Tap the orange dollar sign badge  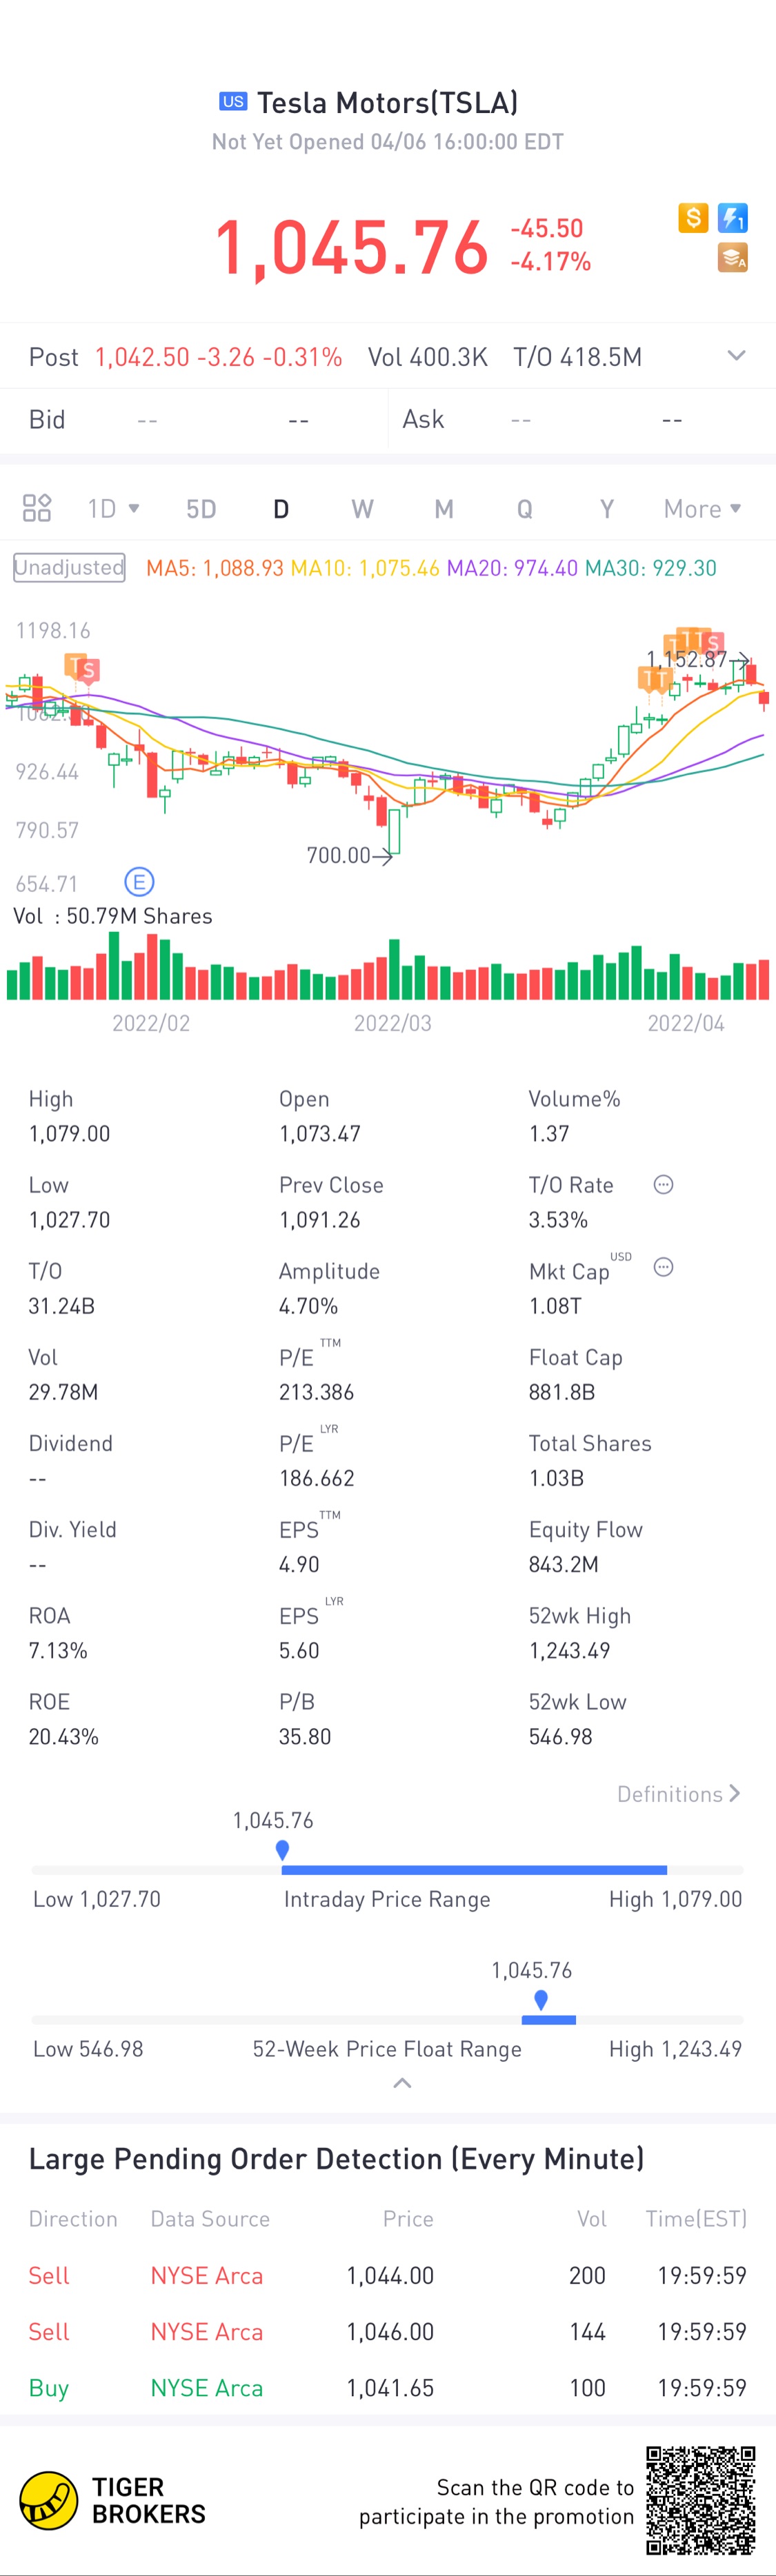point(693,217)
